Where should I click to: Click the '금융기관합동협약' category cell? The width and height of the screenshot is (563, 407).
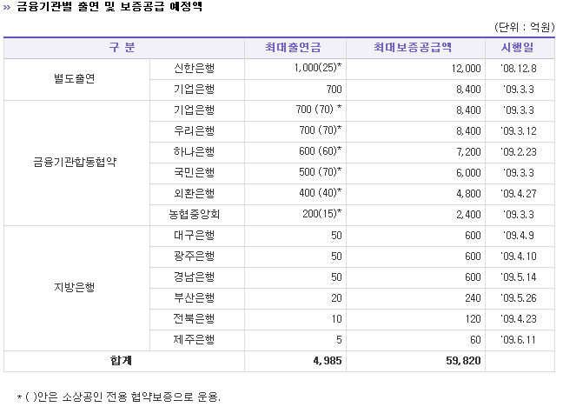tap(75, 162)
